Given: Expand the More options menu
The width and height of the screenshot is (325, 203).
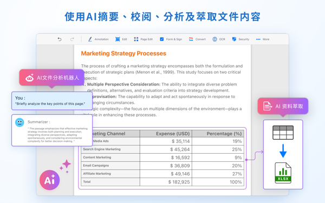Looking at the screenshot, I should coord(263,39).
